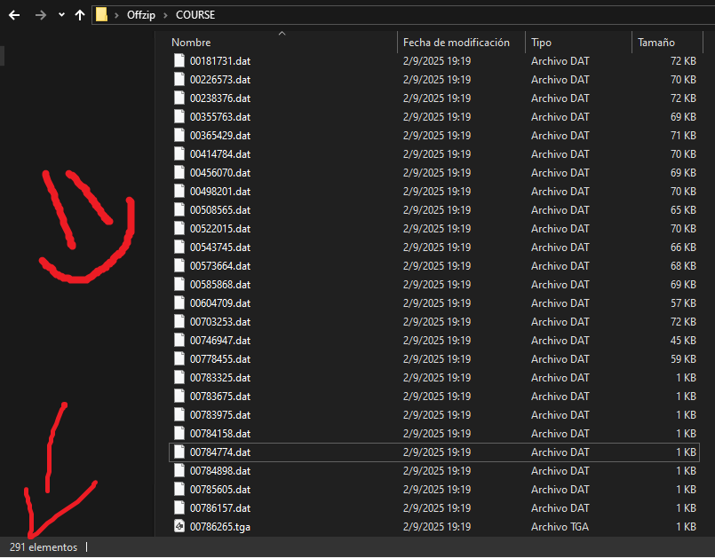The width and height of the screenshot is (715, 558).
Task: Click the 59 KB size of 00778455.dat
Action: point(683,359)
